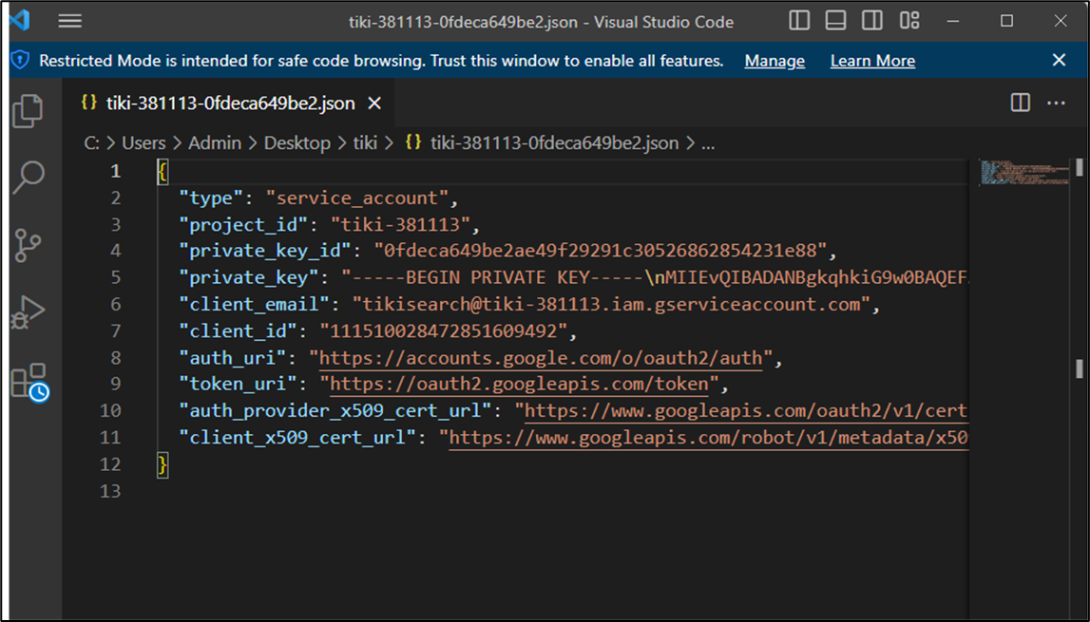Open the Extensions view icon
Viewport: 1090px width, 622px height.
pyautogui.click(x=28, y=381)
